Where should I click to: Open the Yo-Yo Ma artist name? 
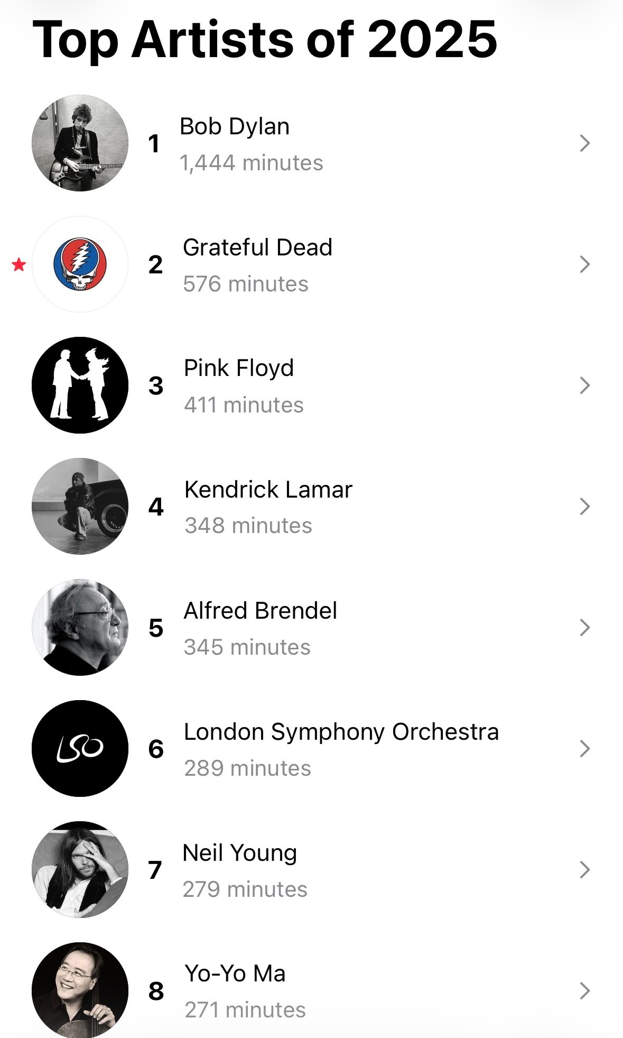tap(235, 973)
